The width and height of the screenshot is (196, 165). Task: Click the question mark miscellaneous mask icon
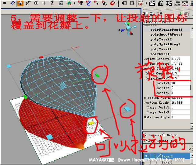[x=52, y=3]
